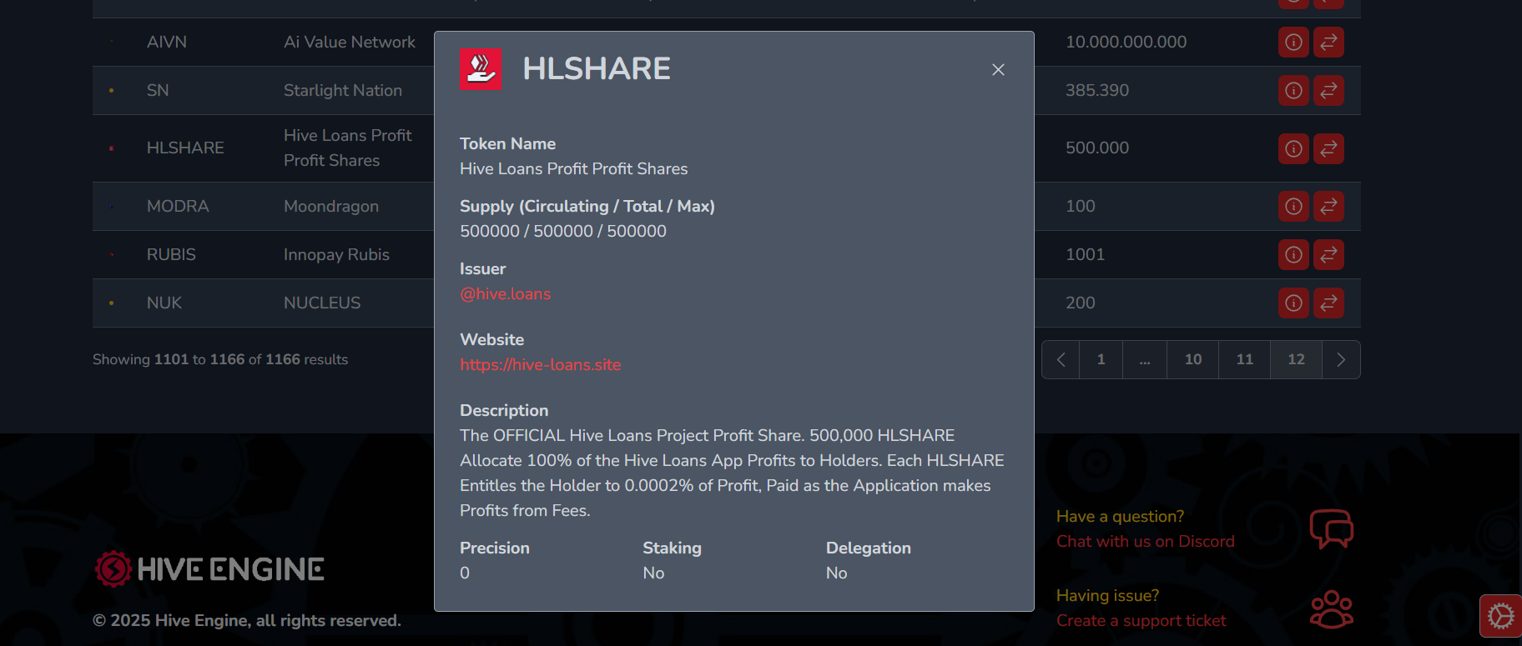The height and width of the screenshot is (646, 1522).
Task: Select page 12 in pagination
Action: coord(1296,359)
